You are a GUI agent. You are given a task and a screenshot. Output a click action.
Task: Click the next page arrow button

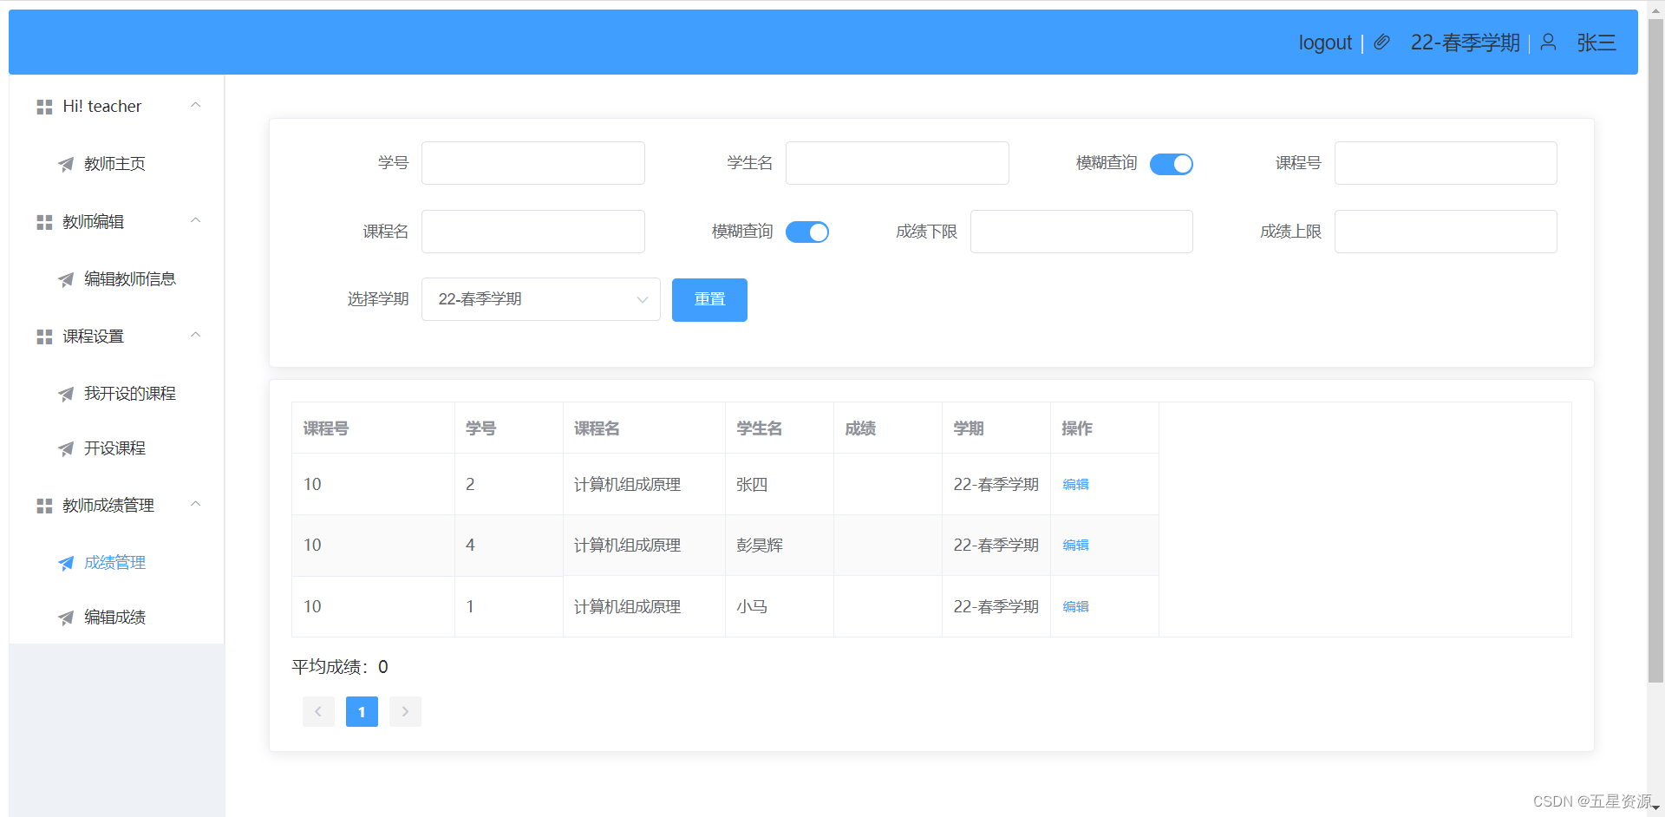405,712
